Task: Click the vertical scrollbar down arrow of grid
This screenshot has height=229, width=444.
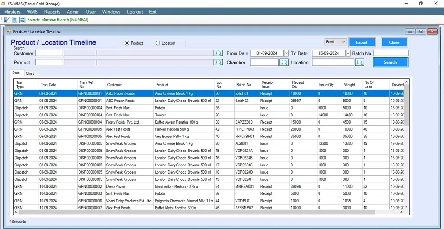Action: pyautogui.click(x=406, y=206)
